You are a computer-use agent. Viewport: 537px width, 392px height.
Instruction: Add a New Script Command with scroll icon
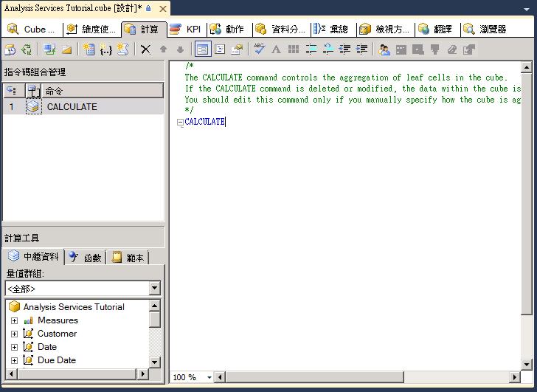(x=123, y=49)
